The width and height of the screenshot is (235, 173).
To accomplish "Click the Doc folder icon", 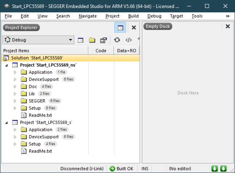I will [24, 86].
